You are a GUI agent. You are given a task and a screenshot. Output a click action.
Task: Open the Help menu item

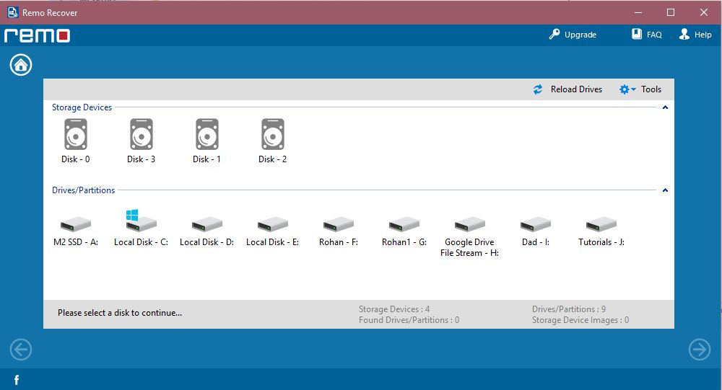coord(695,35)
